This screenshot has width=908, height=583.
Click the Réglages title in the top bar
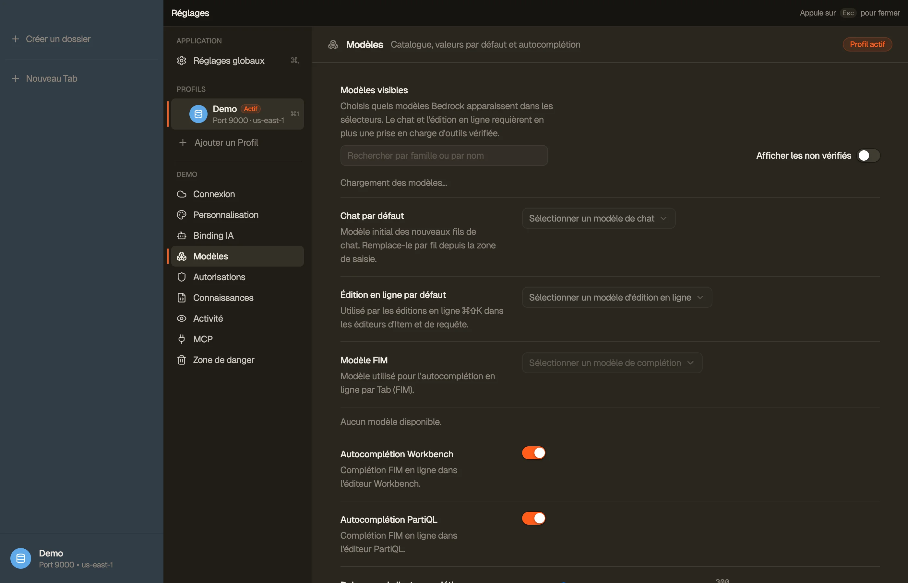[x=190, y=13]
